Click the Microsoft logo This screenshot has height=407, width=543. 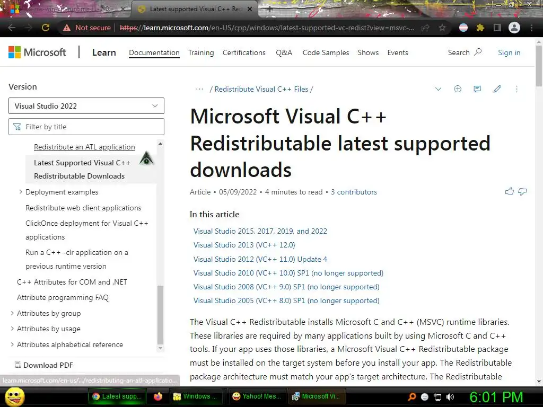(x=37, y=52)
